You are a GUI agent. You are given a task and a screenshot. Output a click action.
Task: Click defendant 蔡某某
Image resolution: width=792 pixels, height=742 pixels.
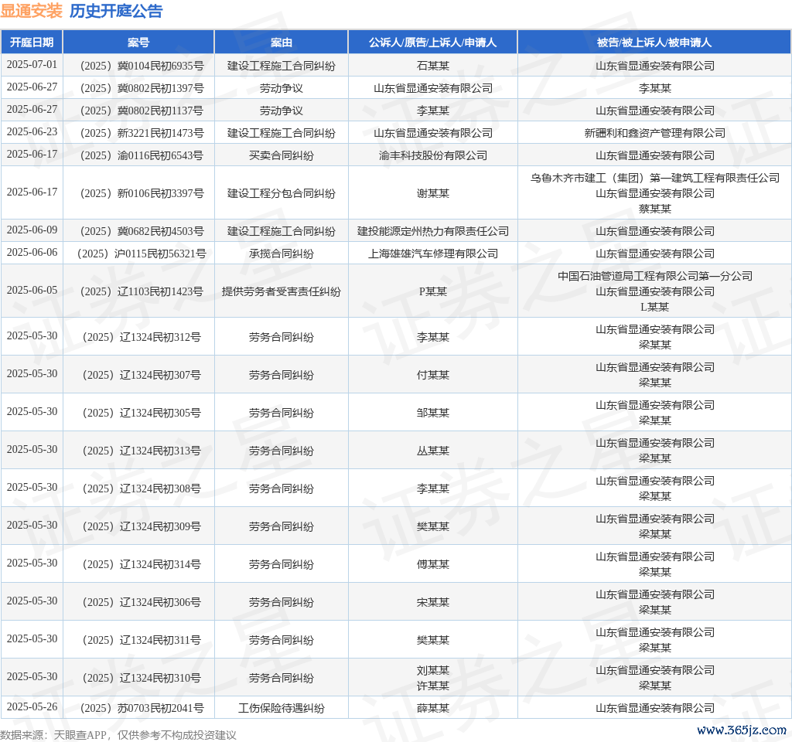click(x=654, y=209)
